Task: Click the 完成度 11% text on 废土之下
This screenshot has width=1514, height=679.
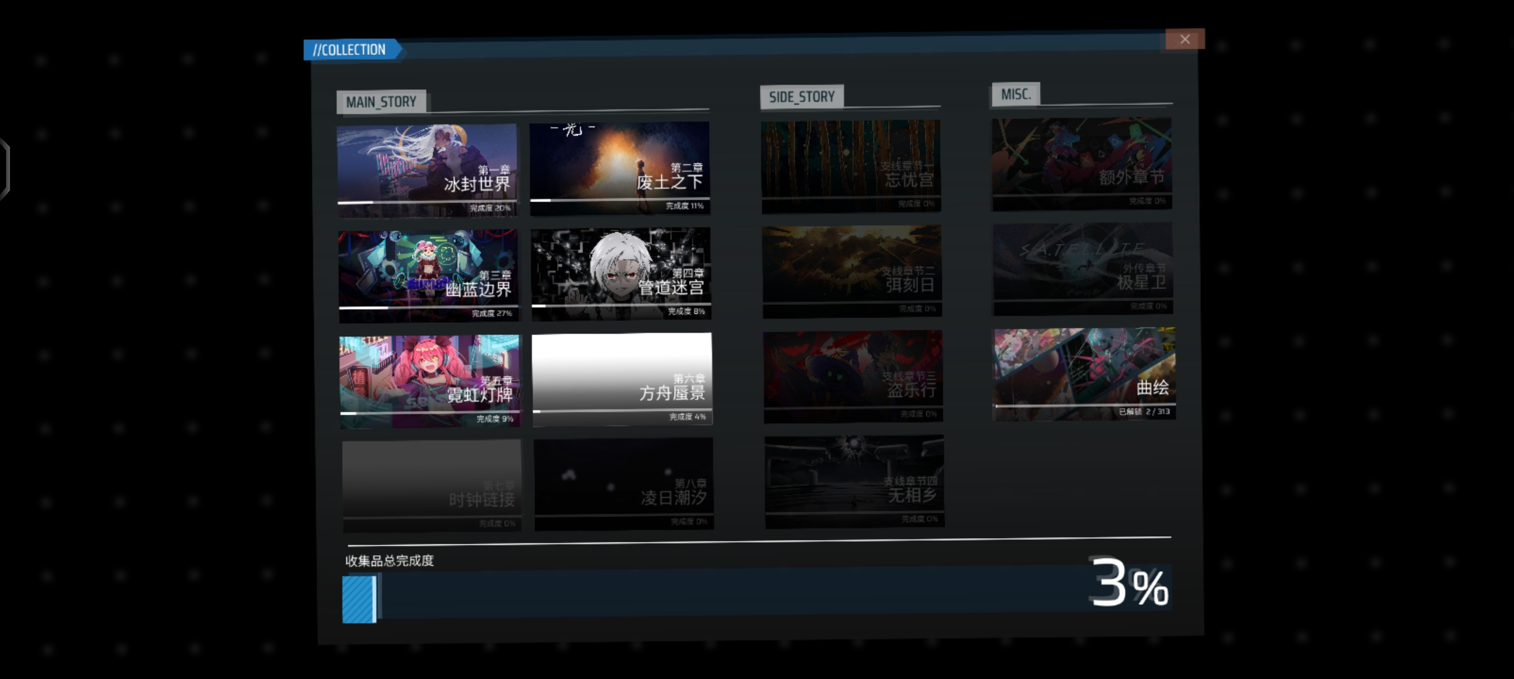Action: click(x=685, y=206)
